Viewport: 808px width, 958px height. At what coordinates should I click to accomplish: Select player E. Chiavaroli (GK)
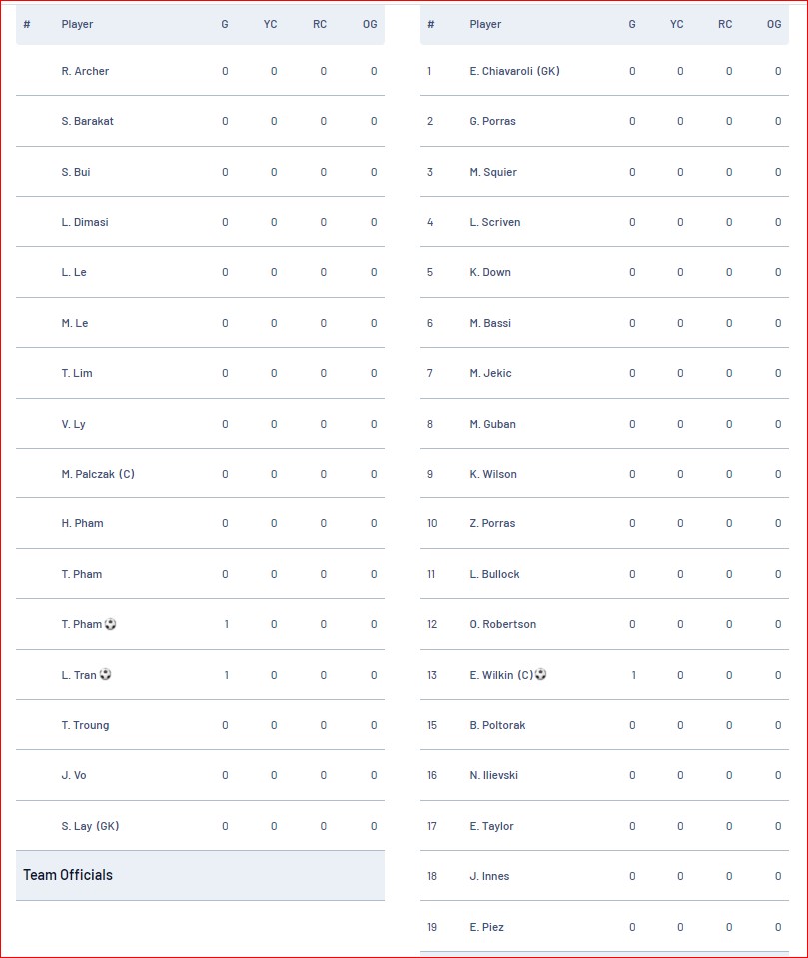point(514,71)
